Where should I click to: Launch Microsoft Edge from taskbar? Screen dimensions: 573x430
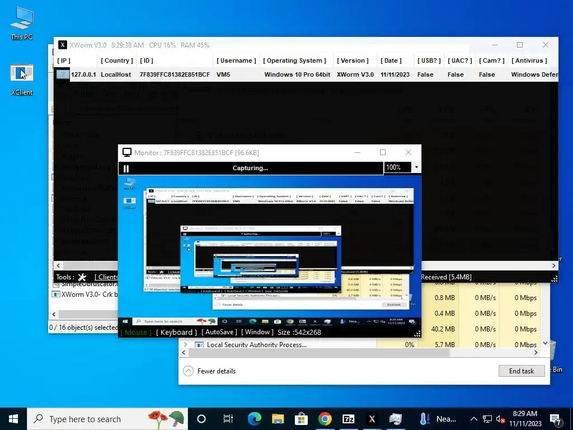[x=255, y=419]
